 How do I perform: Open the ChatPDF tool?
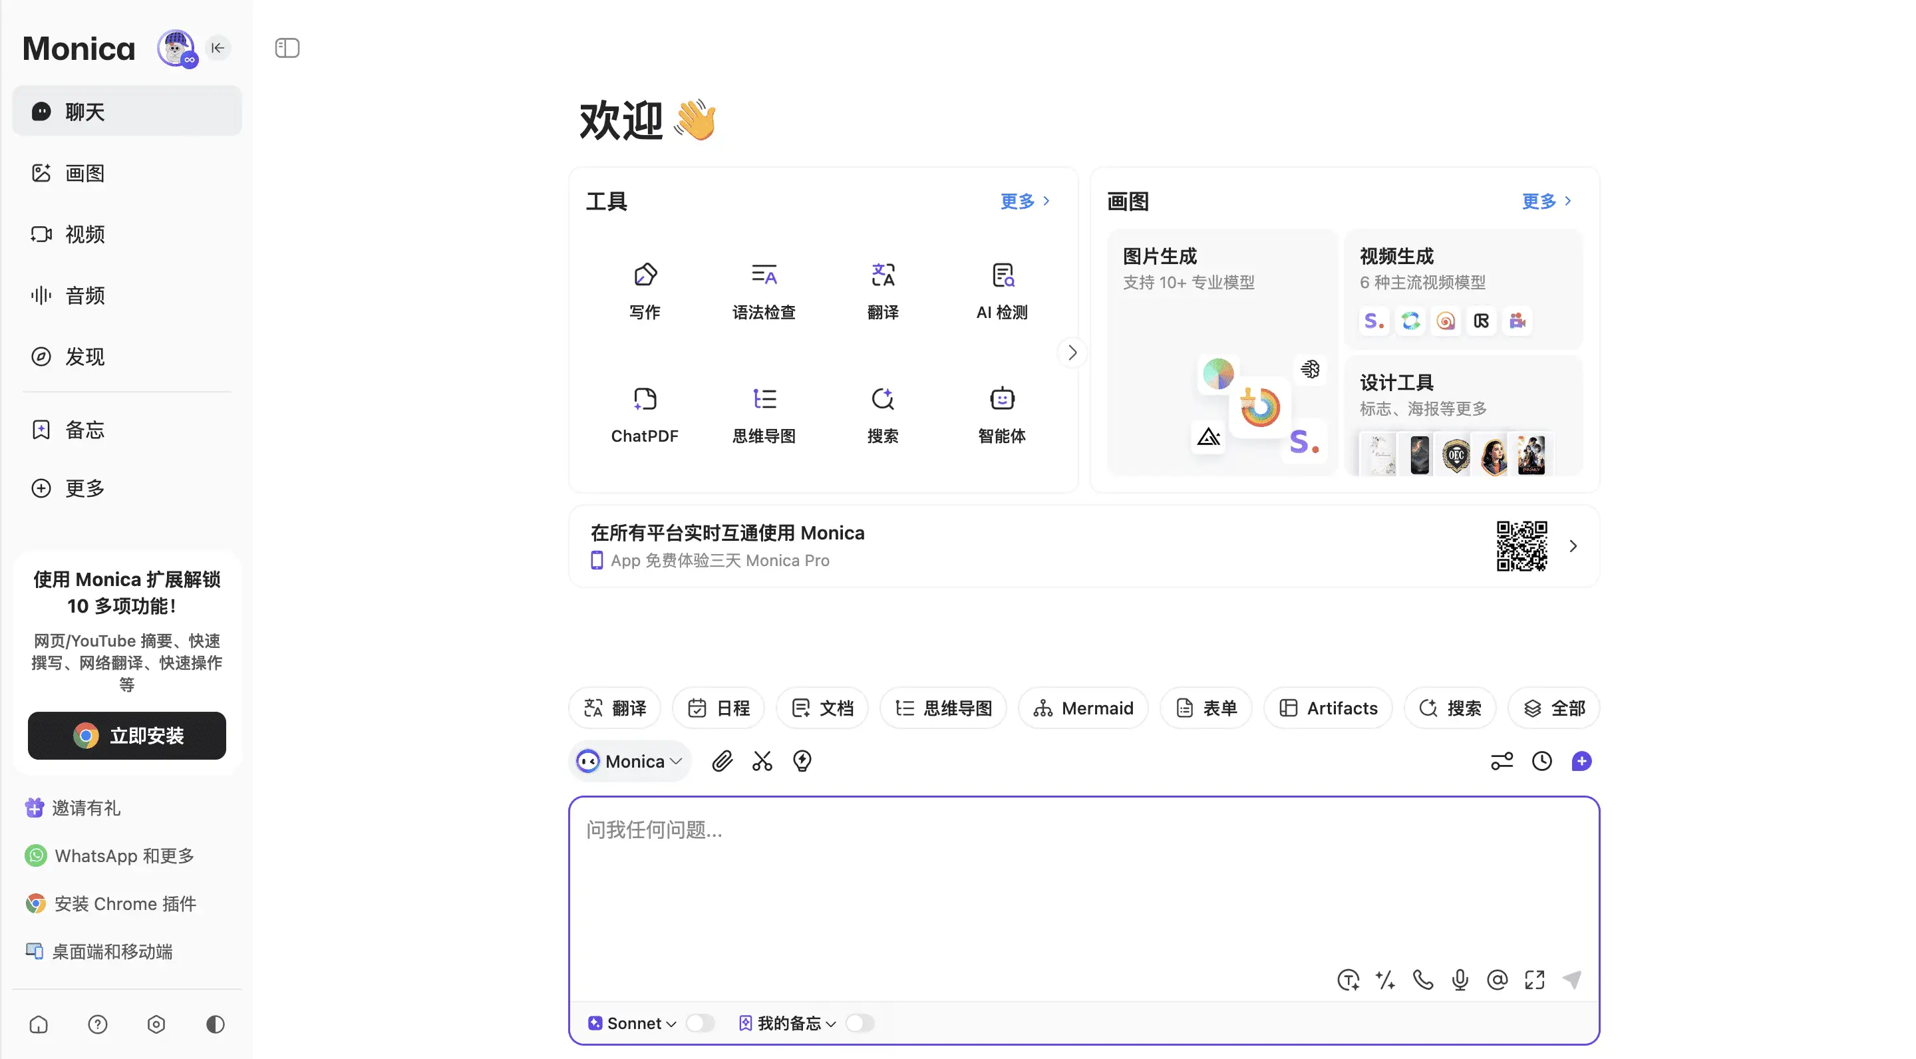644,414
